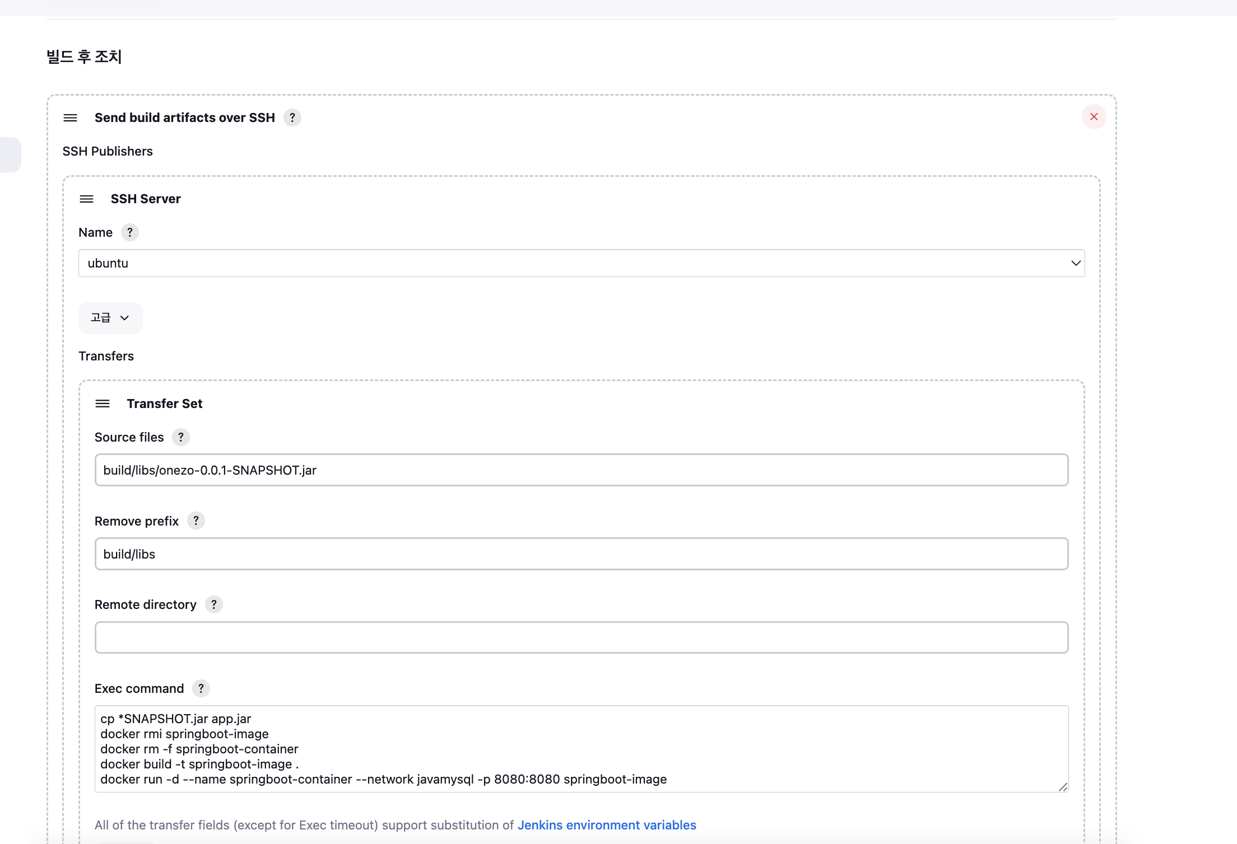
Task: Show help for Exec command
Action: (201, 688)
